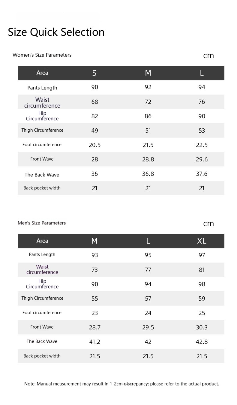Click men's Back Wave value 41.2

tap(95, 342)
